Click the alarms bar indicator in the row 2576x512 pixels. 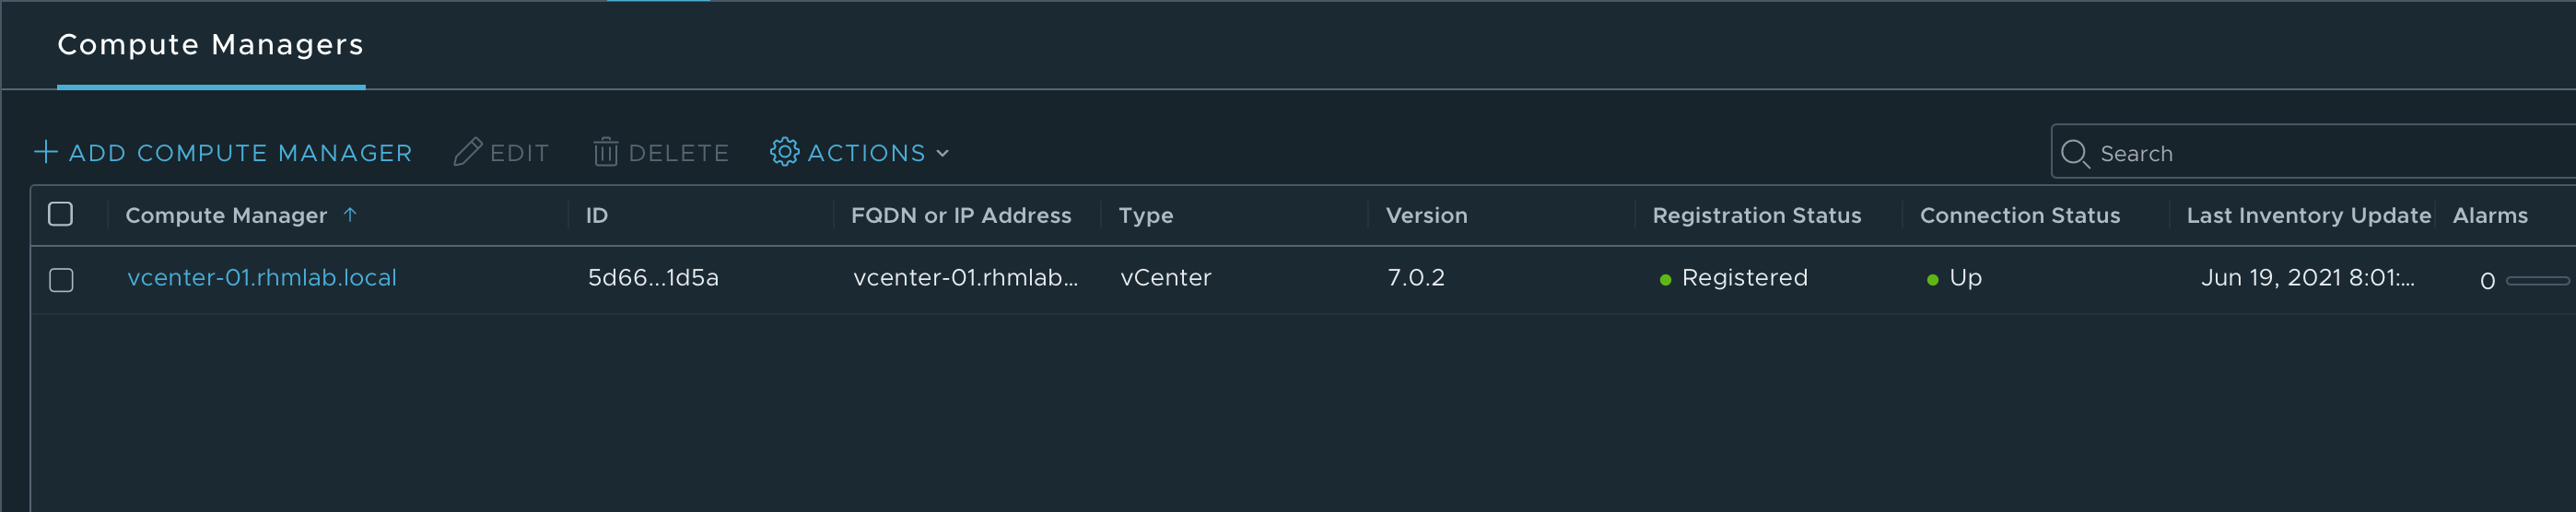tap(2538, 281)
